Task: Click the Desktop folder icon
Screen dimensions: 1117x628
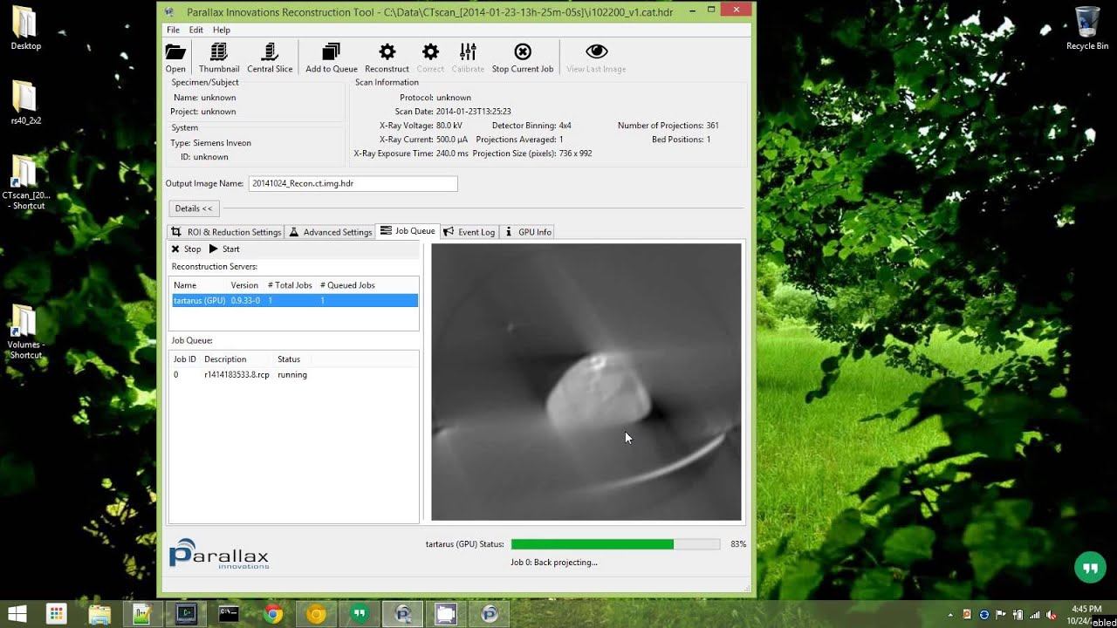Action: click(25, 29)
